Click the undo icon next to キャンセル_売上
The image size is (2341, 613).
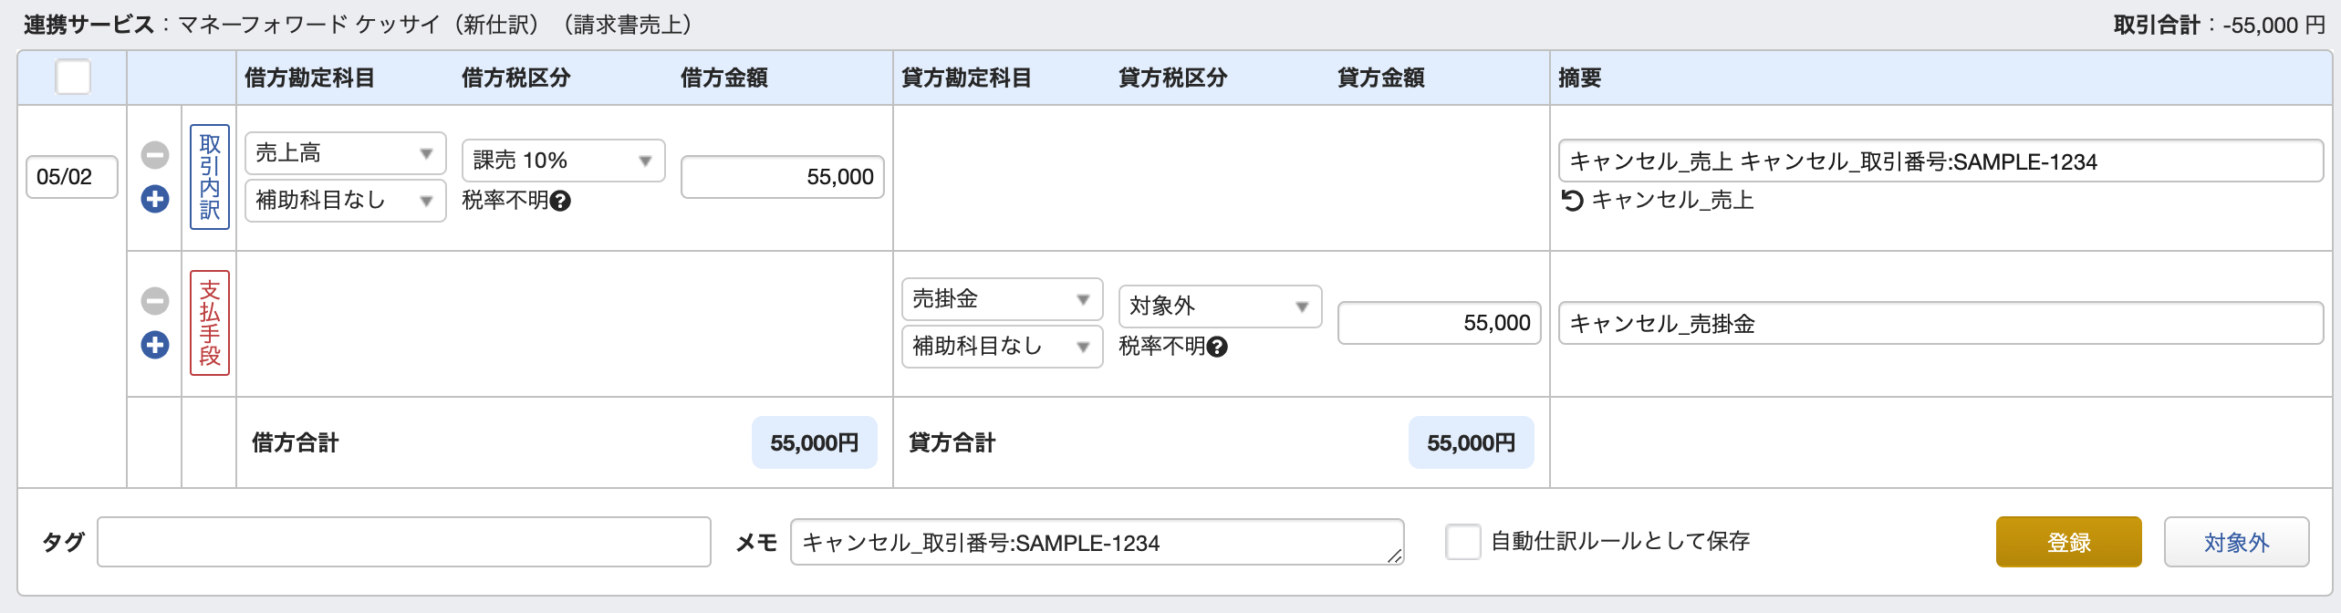tap(1572, 200)
